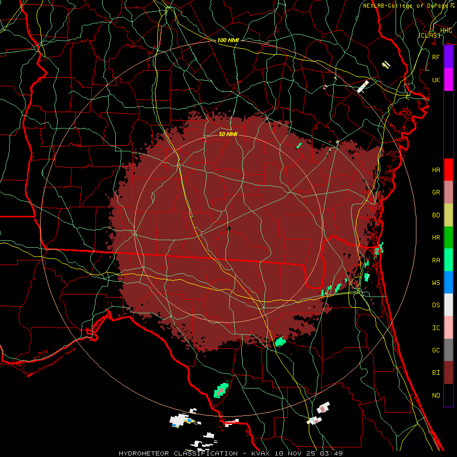The width and height of the screenshot is (457, 457).
Task: Click the UK magenta legend swatch
Action: 448,80
